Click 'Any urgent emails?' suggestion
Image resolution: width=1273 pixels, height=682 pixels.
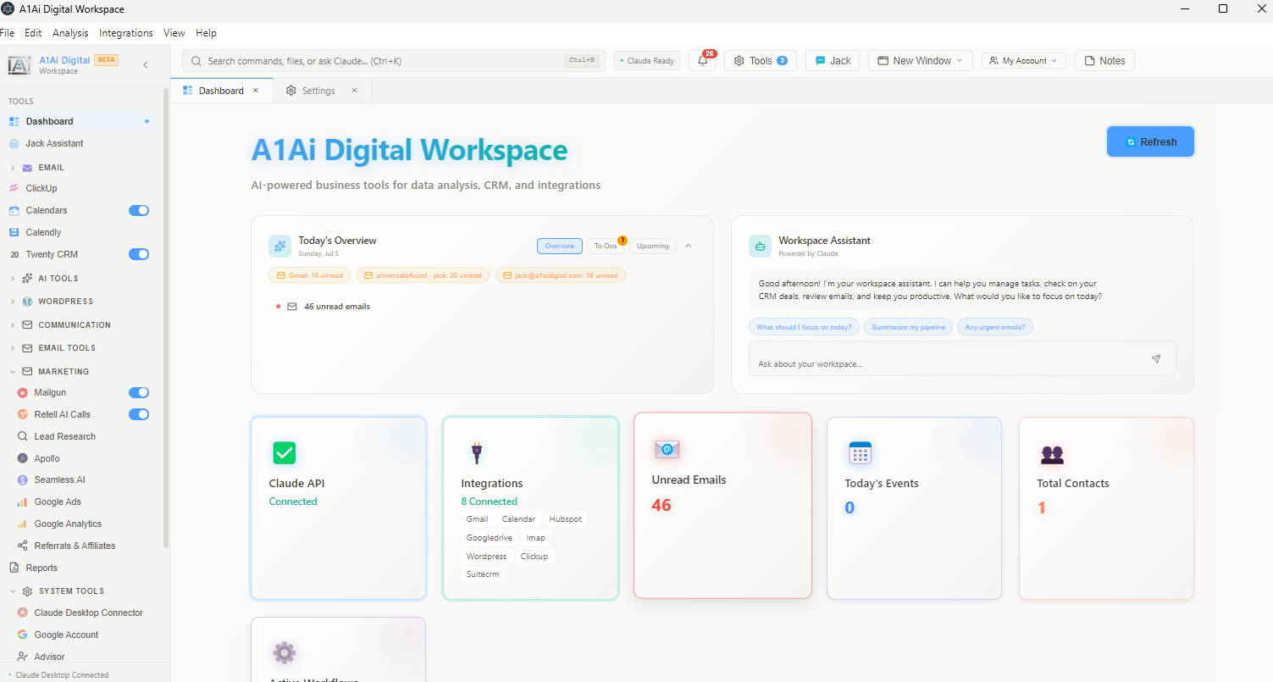coord(995,327)
